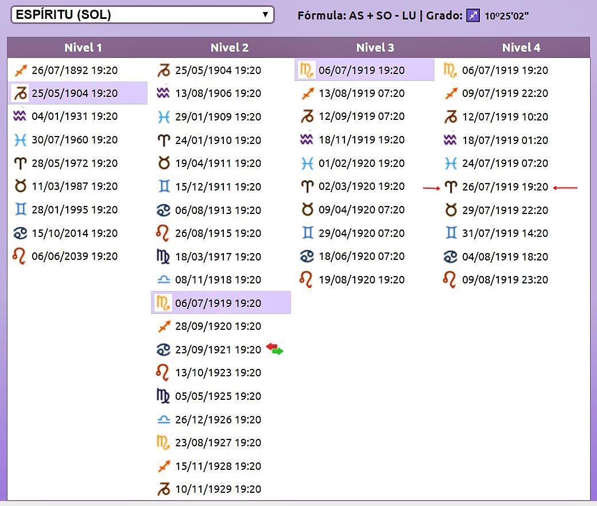Screen dimensions: 597x506
Task: Click the Leo icon dated 06/06/2039
Action: 20,256
